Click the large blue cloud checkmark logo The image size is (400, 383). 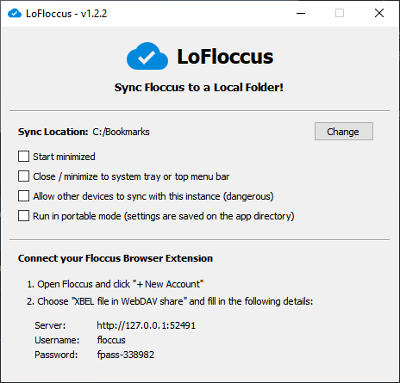click(x=147, y=56)
